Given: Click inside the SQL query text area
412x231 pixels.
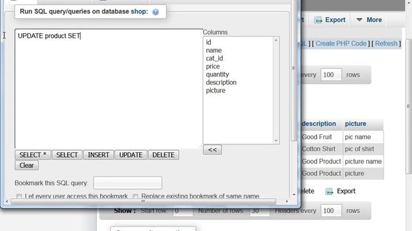Looking at the screenshot, I should tap(109, 89).
